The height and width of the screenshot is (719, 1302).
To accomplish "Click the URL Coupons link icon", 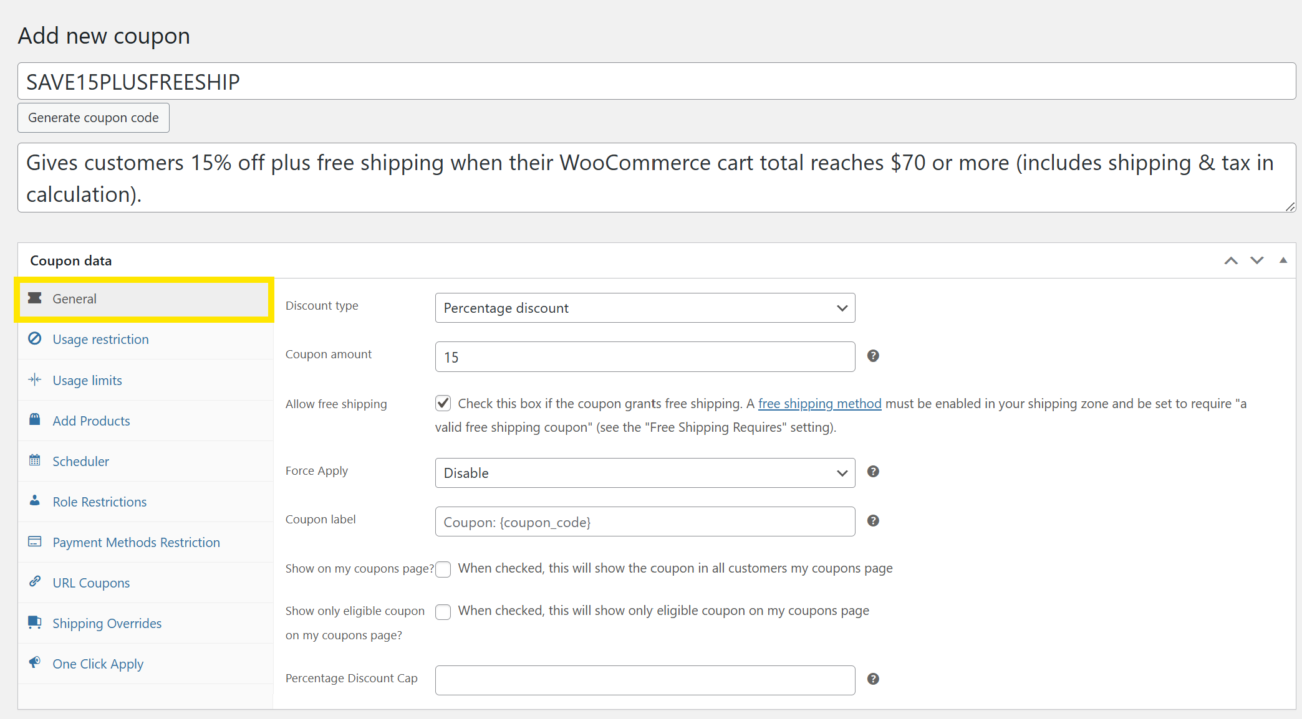I will coord(35,581).
